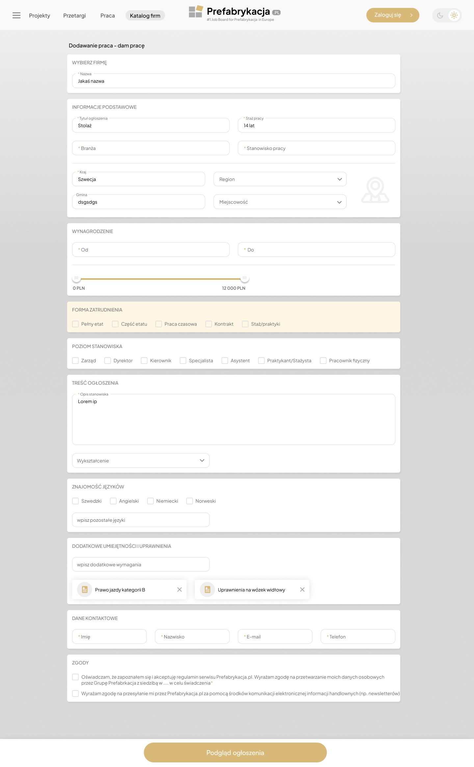Switch to dark mode moon icon
Image resolution: width=474 pixels, height=767 pixels.
click(x=440, y=15)
